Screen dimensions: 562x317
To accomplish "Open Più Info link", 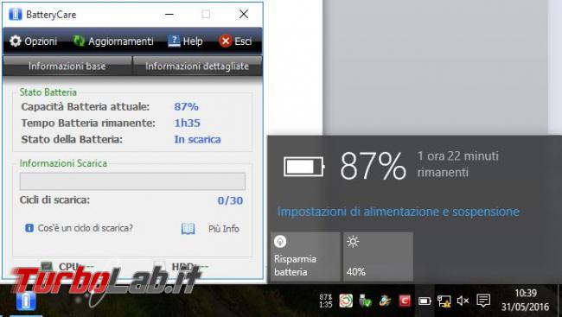I will point(224,229).
